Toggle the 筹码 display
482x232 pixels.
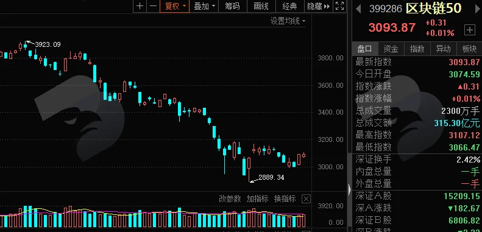tap(233, 6)
